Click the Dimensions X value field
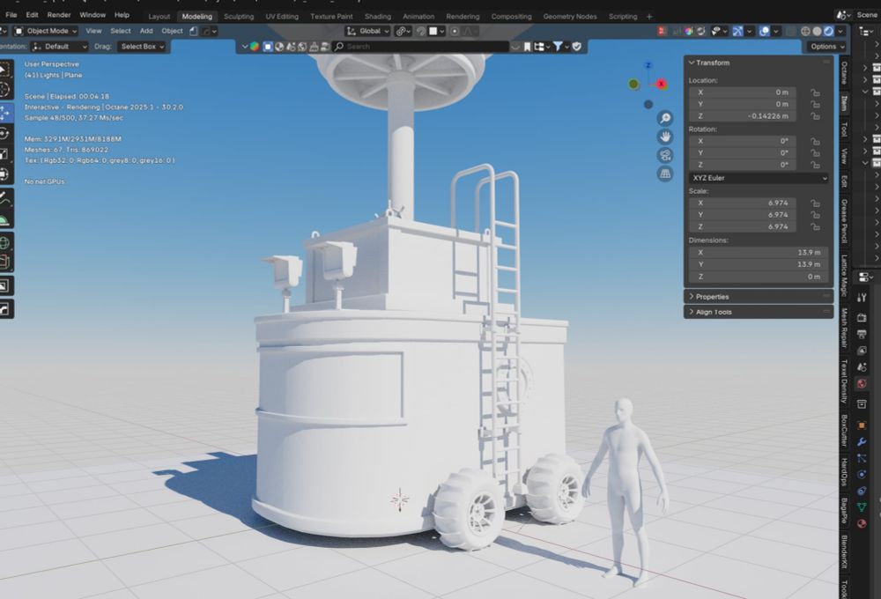This screenshot has width=881, height=599. pyautogui.click(x=759, y=252)
